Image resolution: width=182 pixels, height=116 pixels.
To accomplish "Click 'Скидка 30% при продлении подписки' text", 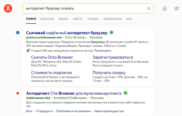I will [62, 51].
